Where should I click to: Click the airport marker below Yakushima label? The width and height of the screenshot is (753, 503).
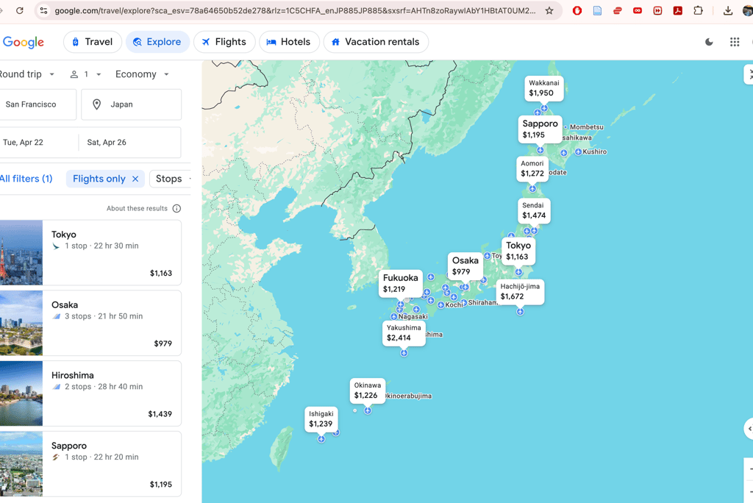pyautogui.click(x=404, y=353)
